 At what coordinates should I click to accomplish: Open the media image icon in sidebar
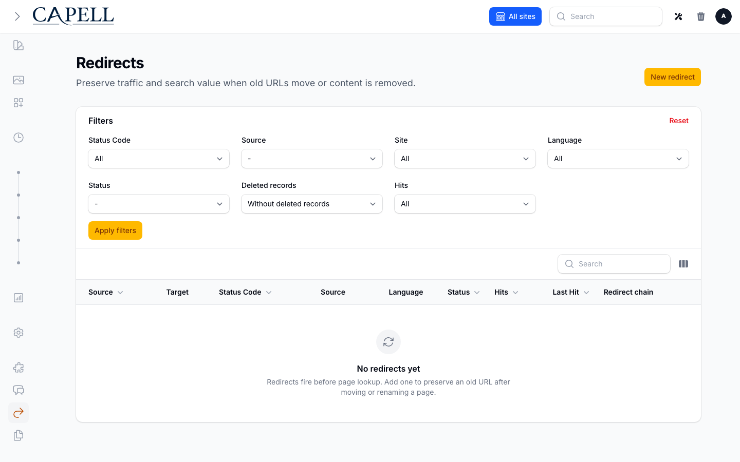coord(18,80)
